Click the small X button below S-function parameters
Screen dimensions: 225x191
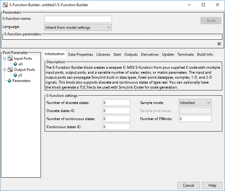(x=219, y=44)
